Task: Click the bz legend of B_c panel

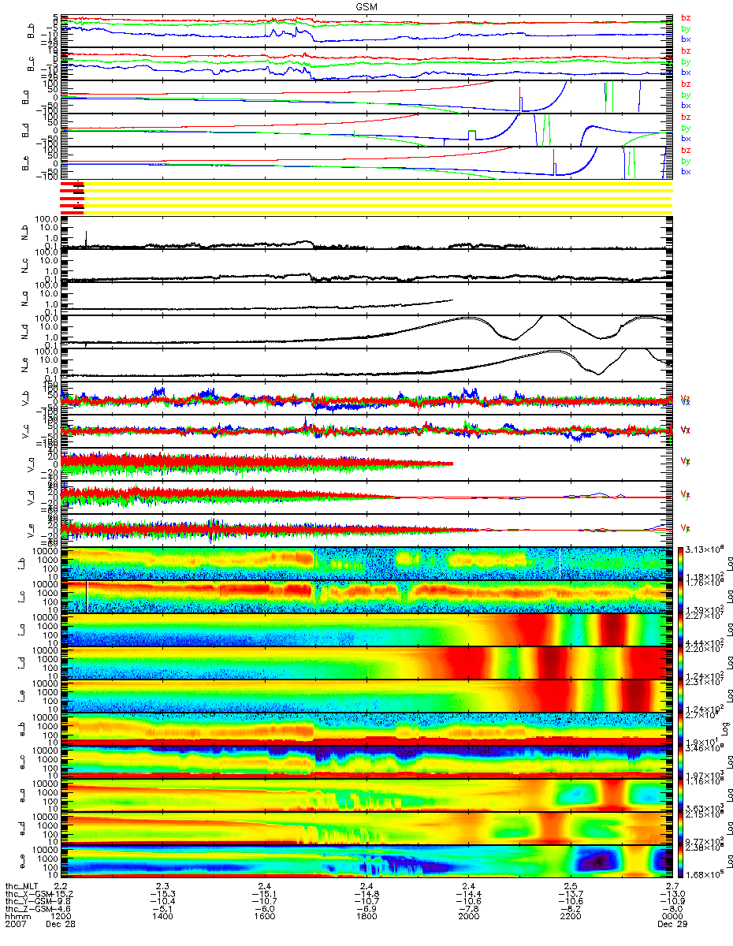Action: pos(686,50)
